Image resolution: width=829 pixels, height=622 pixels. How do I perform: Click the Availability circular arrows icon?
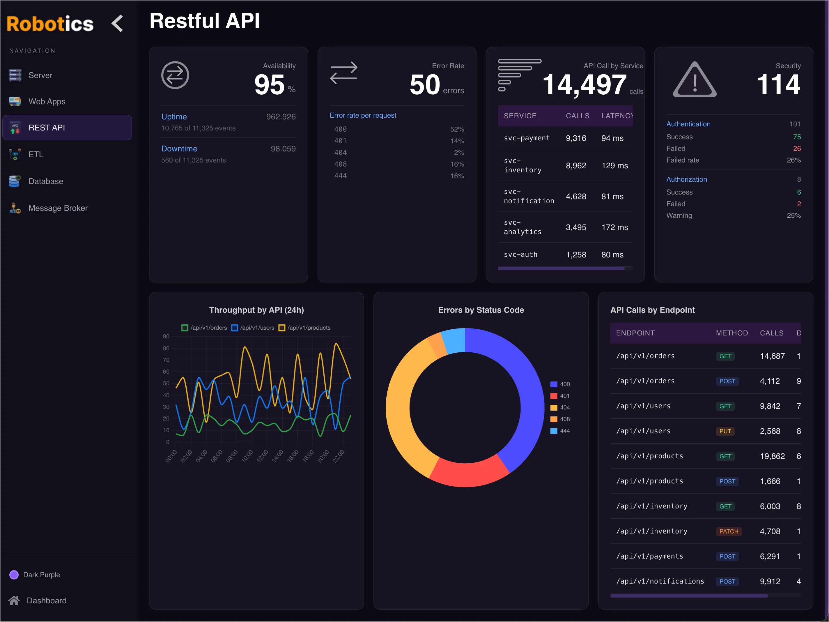point(175,75)
